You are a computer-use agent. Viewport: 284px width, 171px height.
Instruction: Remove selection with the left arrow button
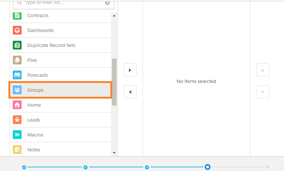click(x=130, y=92)
